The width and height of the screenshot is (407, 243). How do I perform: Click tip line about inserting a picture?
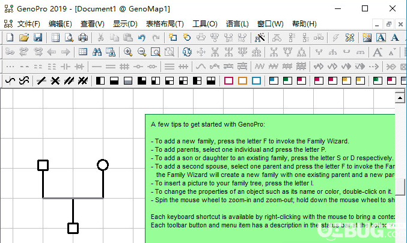coord(232,183)
